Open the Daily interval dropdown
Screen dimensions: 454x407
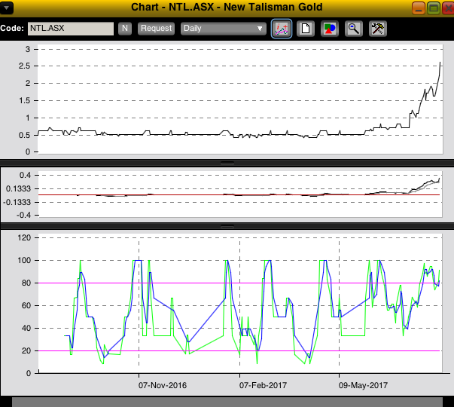(224, 29)
